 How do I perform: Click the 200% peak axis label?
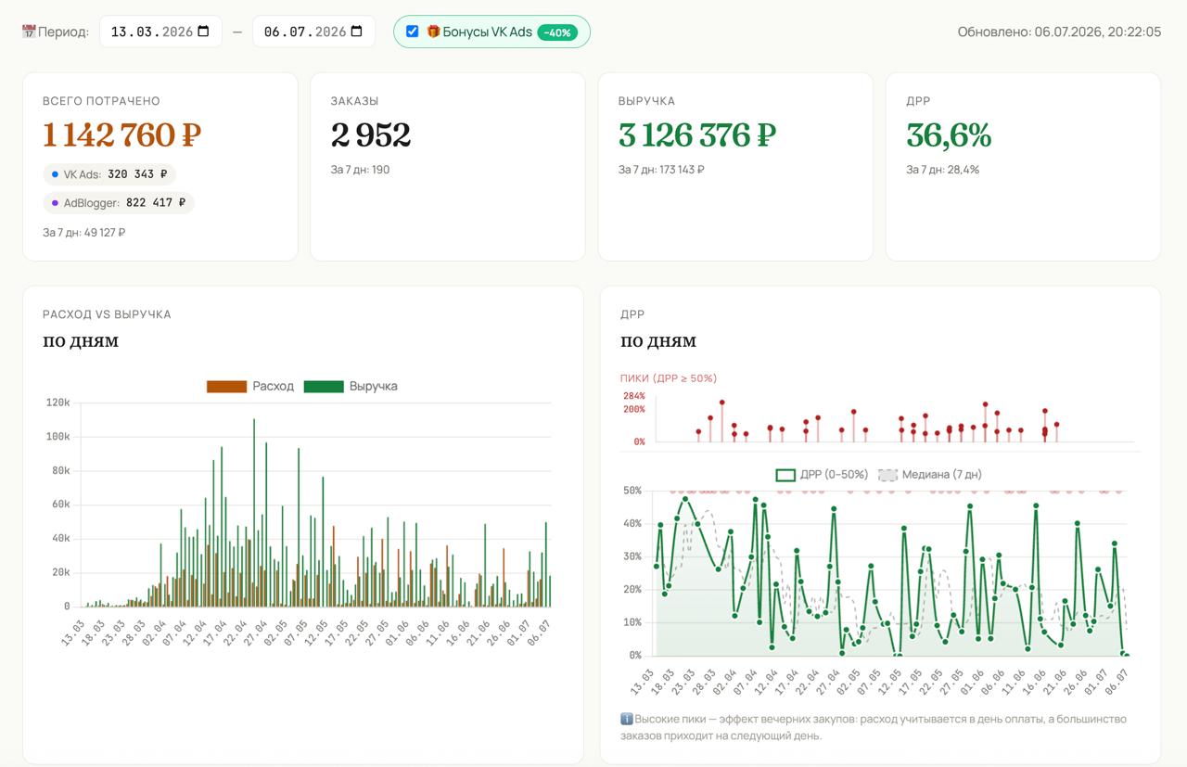click(634, 409)
